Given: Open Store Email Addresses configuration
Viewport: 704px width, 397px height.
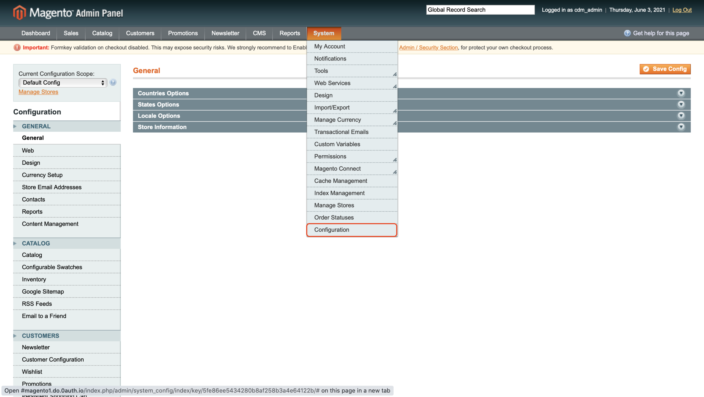Looking at the screenshot, I should pos(67,187).
